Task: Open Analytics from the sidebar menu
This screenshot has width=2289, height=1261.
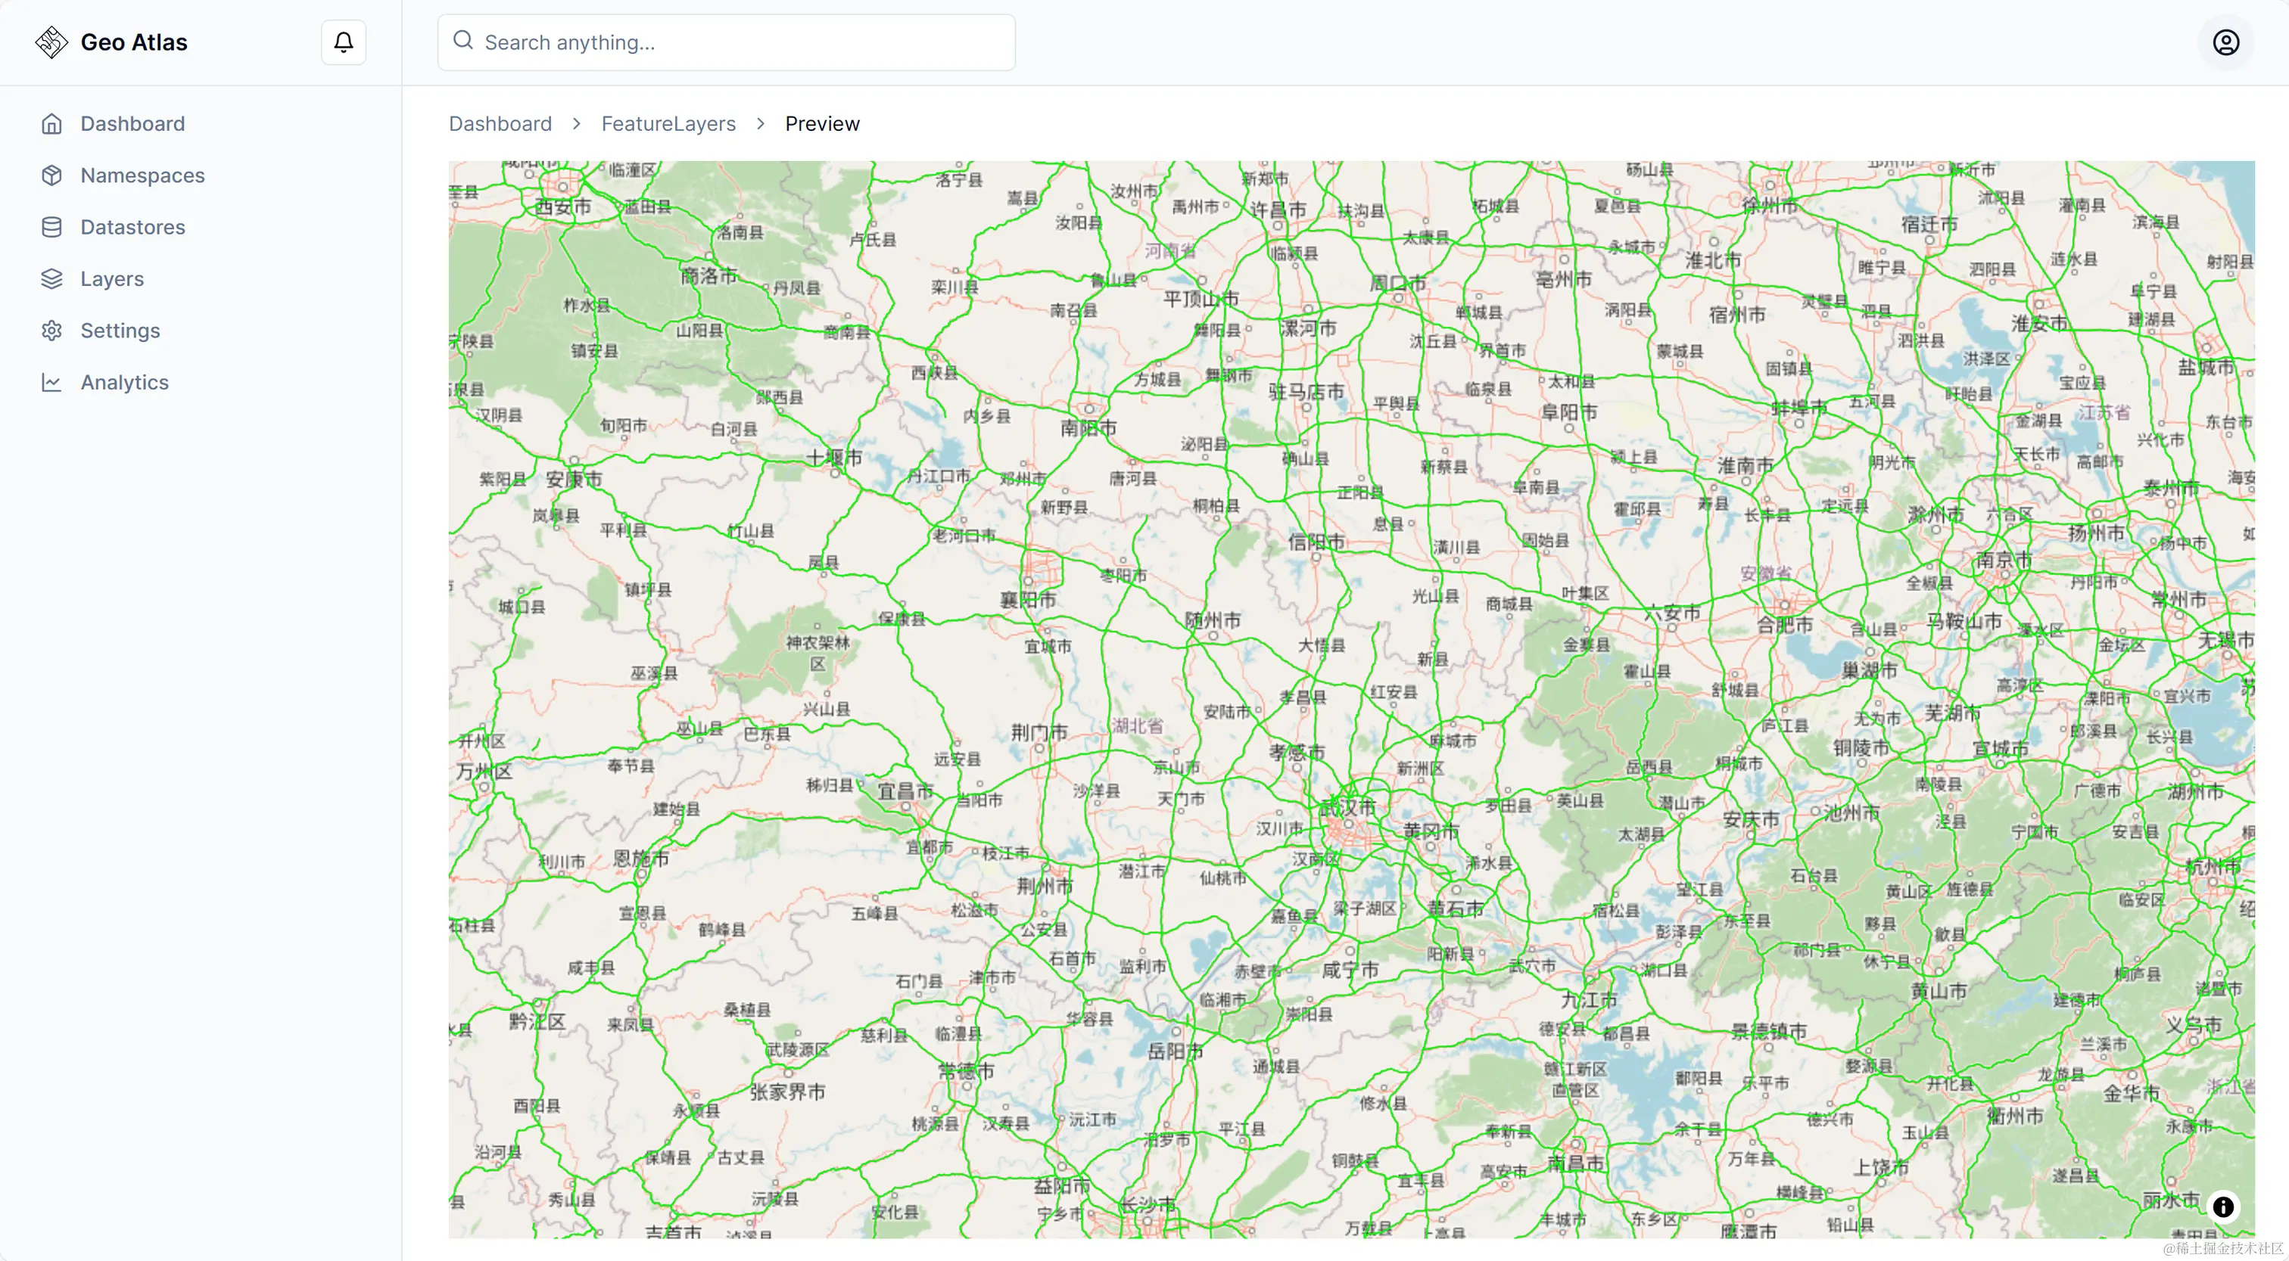Action: (x=124, y=382)
